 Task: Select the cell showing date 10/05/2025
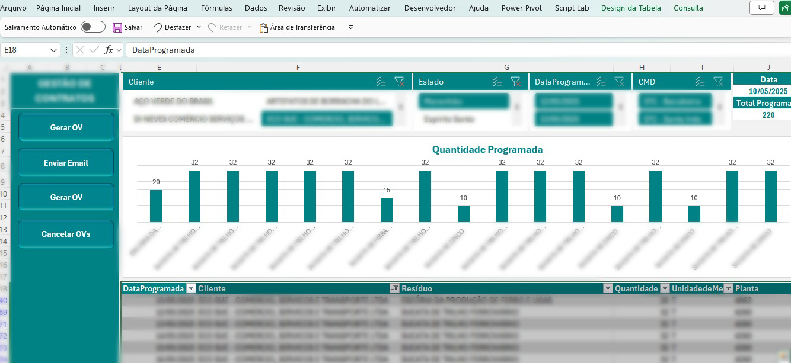(768, 91)
